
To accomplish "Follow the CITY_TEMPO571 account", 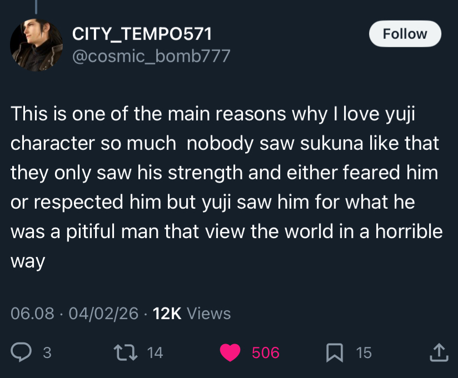I will (x=405, y=34).
